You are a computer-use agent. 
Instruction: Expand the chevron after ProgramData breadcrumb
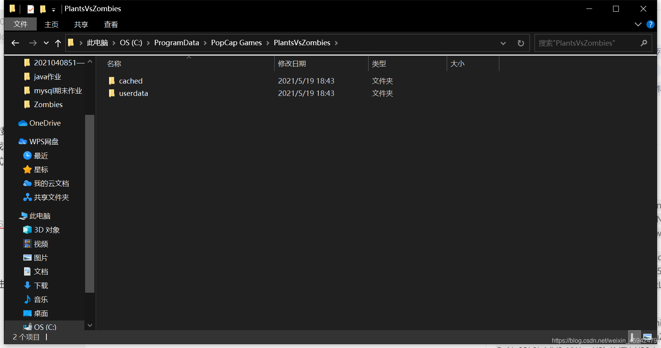pyautogui.click(x=205, y=43)
